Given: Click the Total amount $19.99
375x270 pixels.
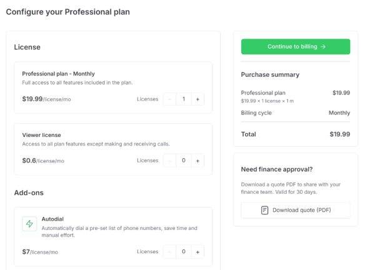Looking at the screenshot, I should pos(339,134).
